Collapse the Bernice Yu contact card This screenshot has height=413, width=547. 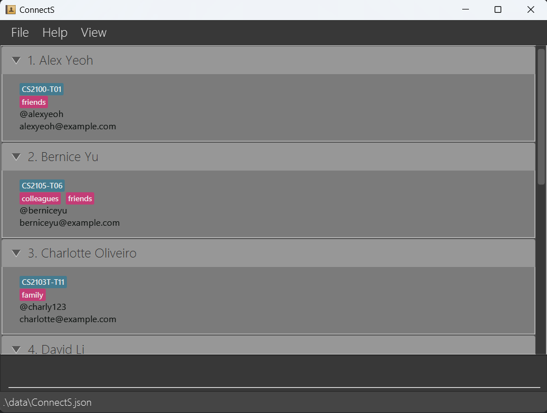(16, 157)
